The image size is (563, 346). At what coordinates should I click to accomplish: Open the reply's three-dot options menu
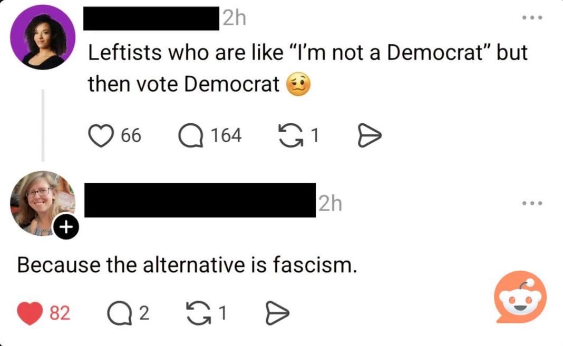click(x=531, y=203)
